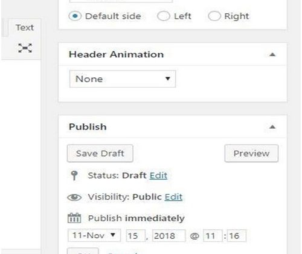Screen dimensions: 302x254
Task: Click the minute field showing 16
Action: point(237,235)
